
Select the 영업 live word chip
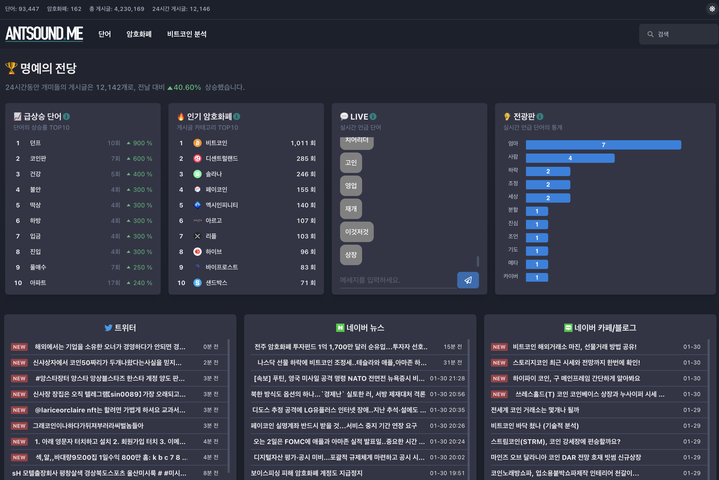[351, 186]
